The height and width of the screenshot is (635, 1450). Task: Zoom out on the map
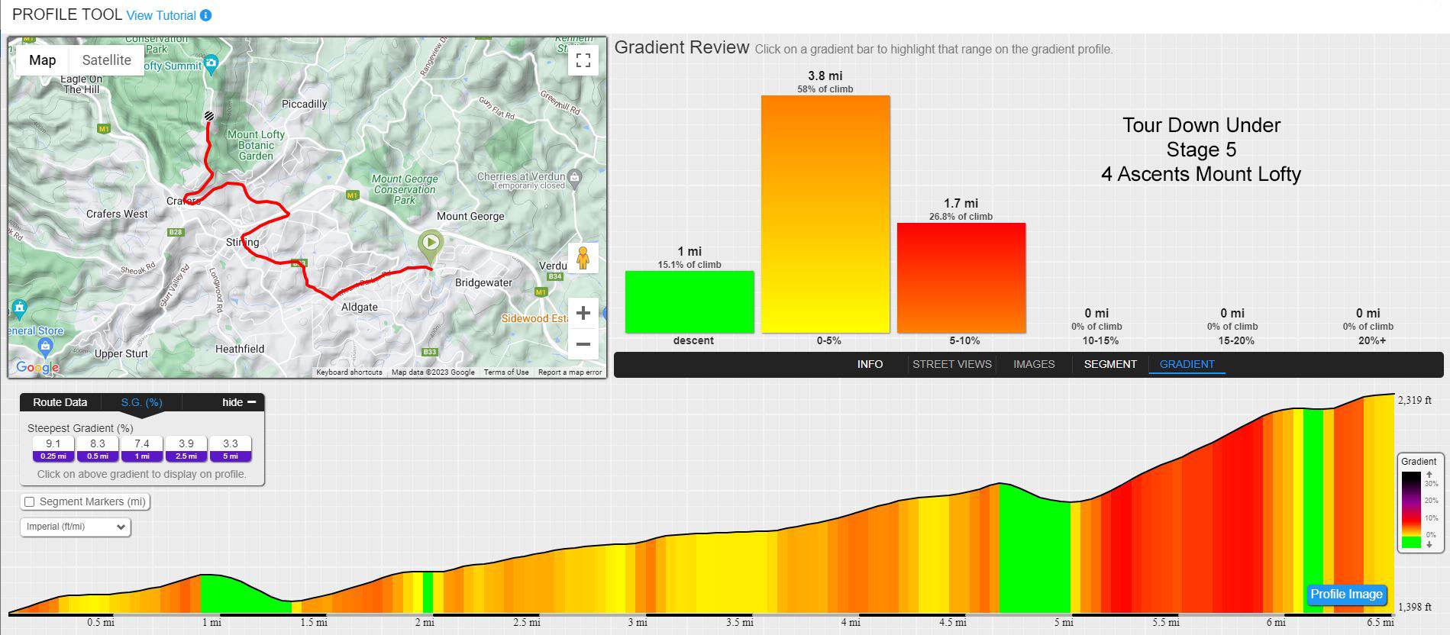[x=583, y=344]
